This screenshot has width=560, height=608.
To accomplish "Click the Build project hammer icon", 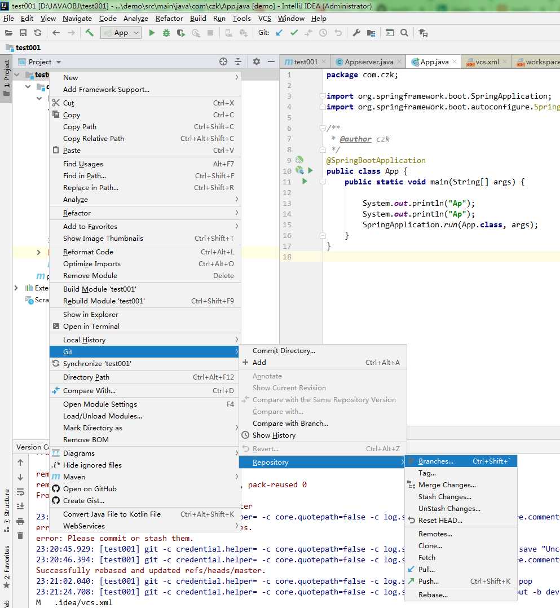I will tap(89, 33).
